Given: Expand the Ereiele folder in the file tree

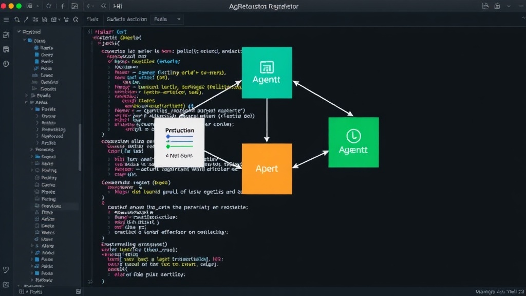Looking at the screenshot, I should [x=27, y=96].
